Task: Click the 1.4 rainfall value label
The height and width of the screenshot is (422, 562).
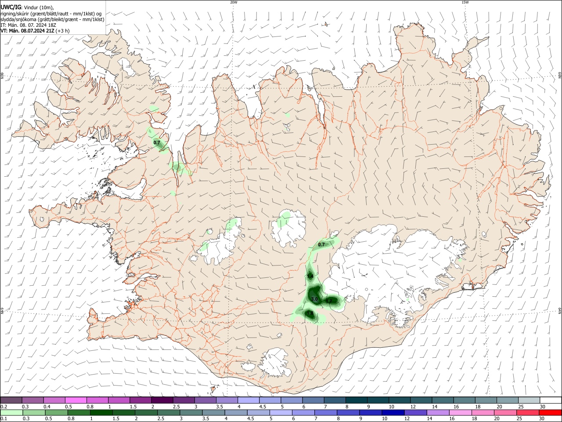Action: tap(310, 276)
